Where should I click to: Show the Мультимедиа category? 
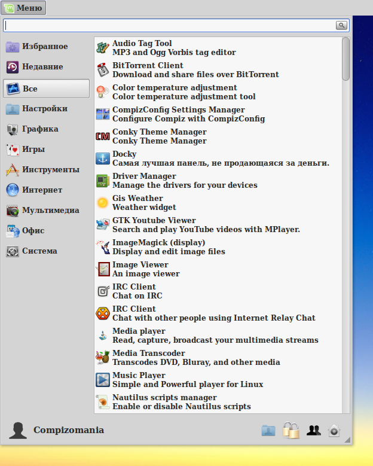tap(46, 211)
